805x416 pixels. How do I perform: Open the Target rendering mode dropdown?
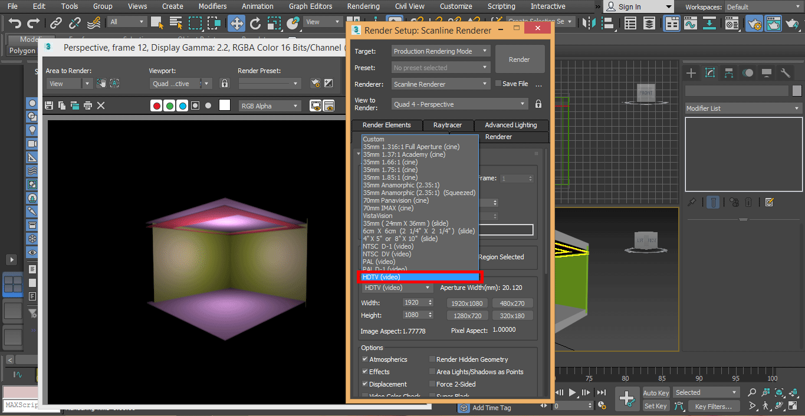(x=441, y=51)
